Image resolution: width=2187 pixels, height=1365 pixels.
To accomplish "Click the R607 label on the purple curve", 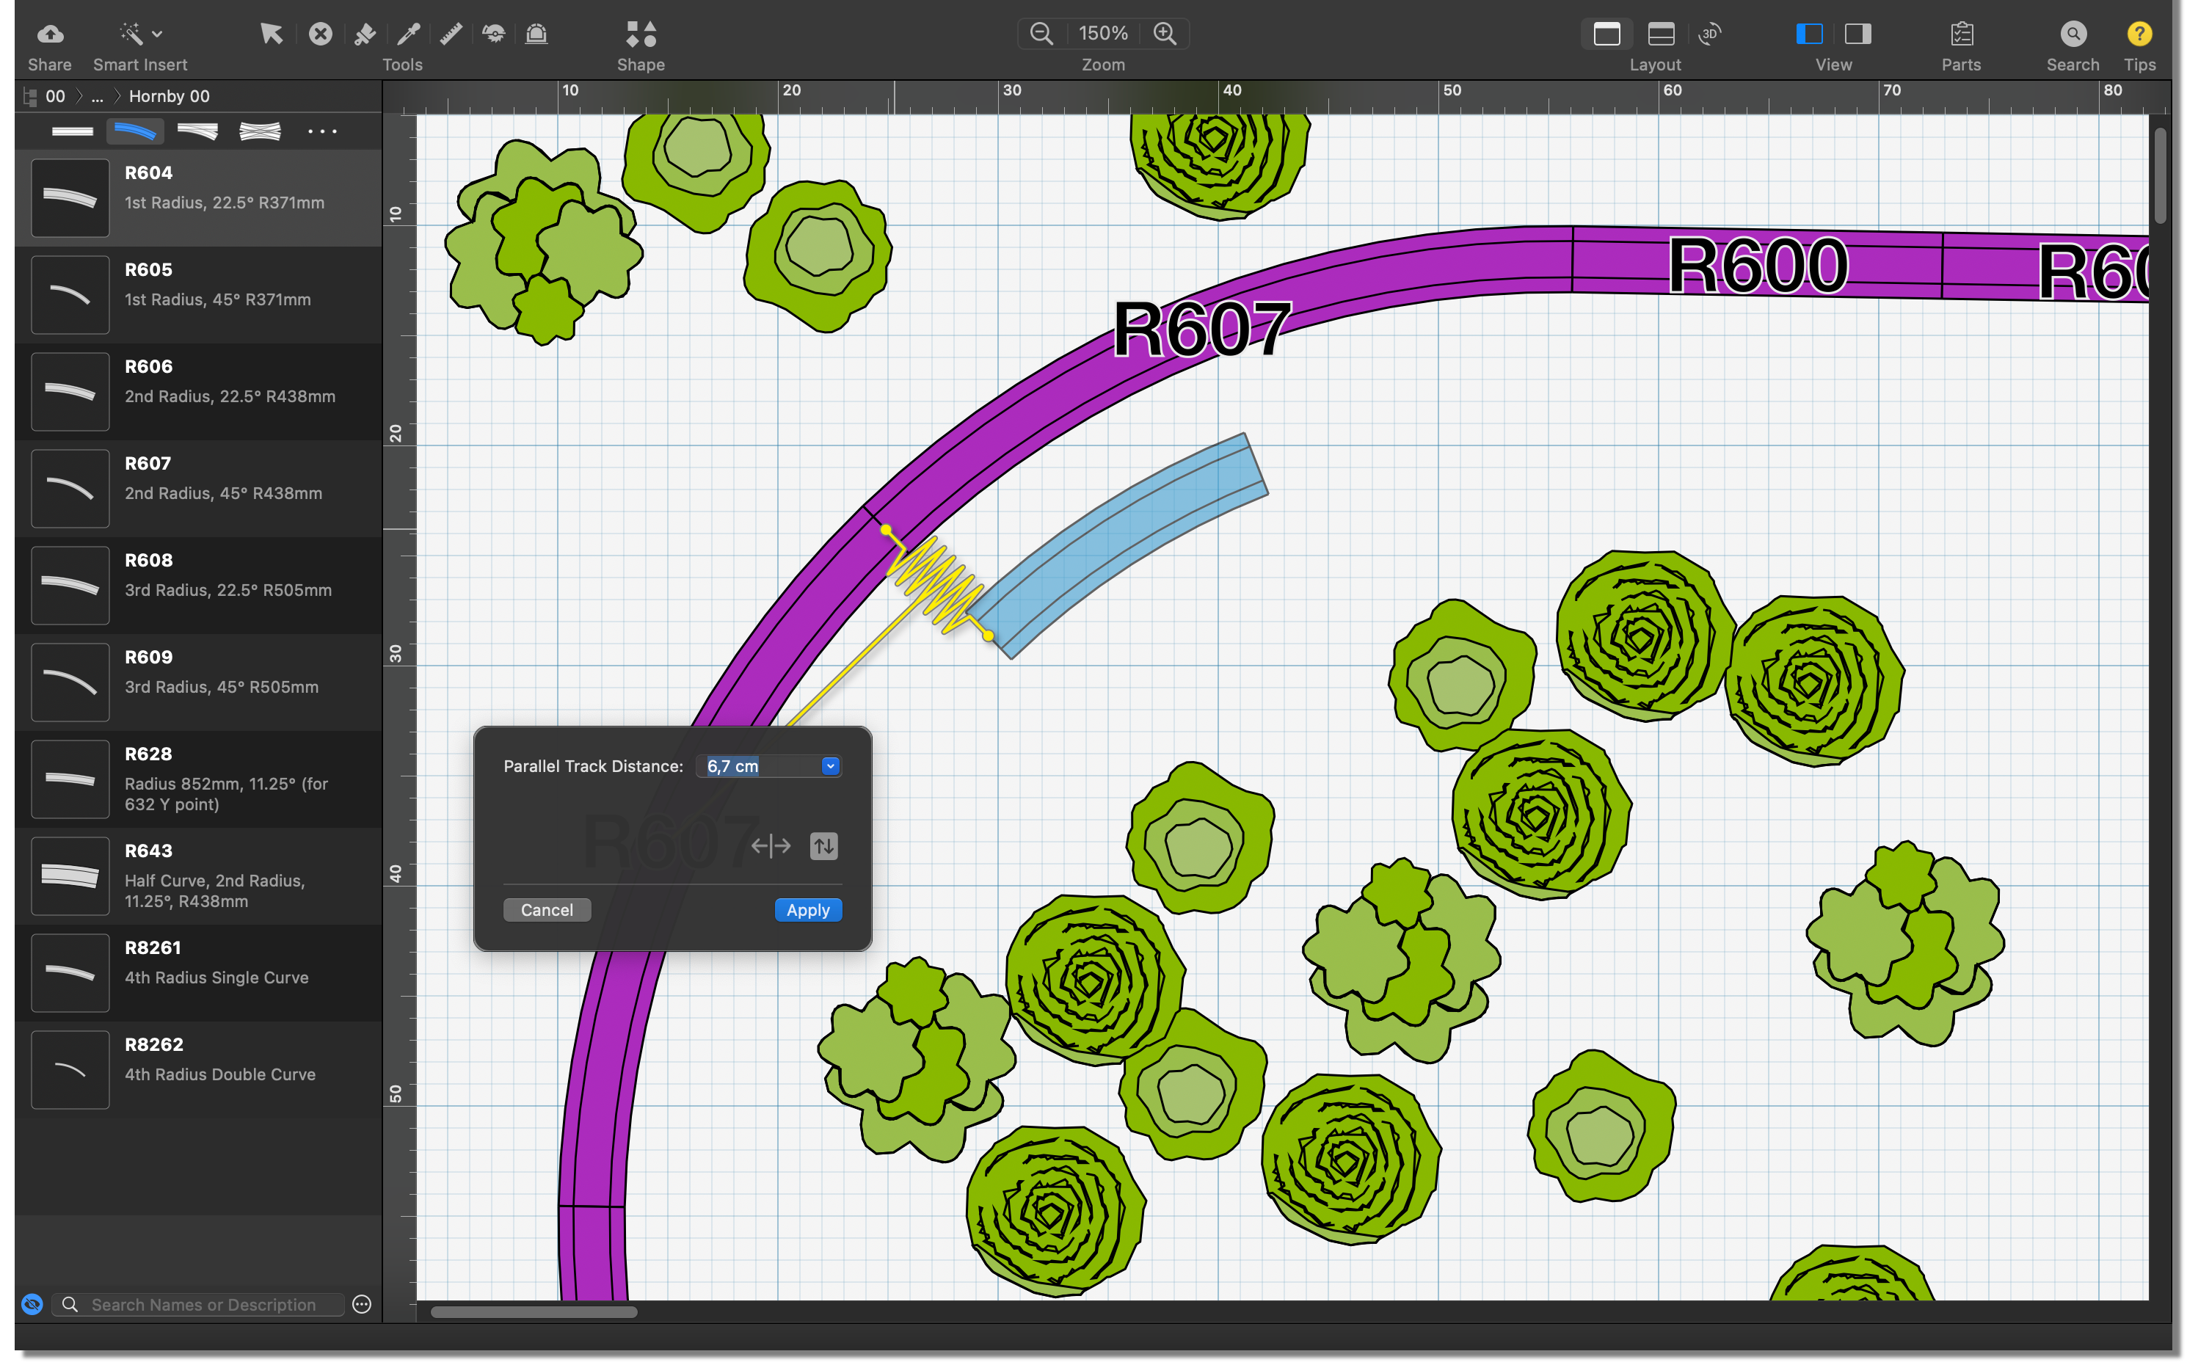I will pyautogui.click(x=1201, y=330).
